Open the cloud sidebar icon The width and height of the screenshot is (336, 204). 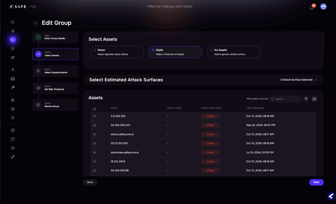[x=13, y=79]
